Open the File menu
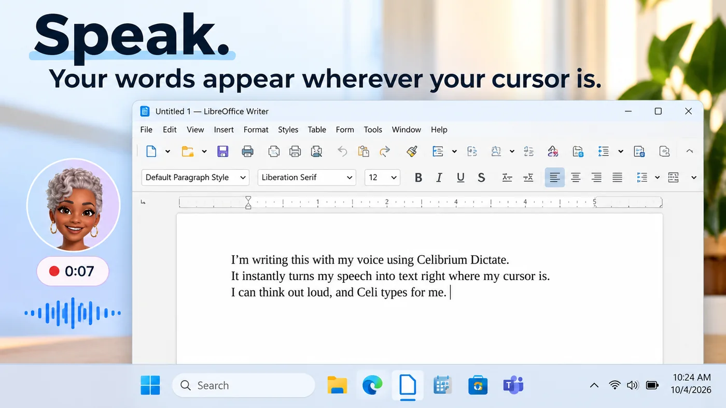Viewport: 726px width, 408px height. click(146, 129)
